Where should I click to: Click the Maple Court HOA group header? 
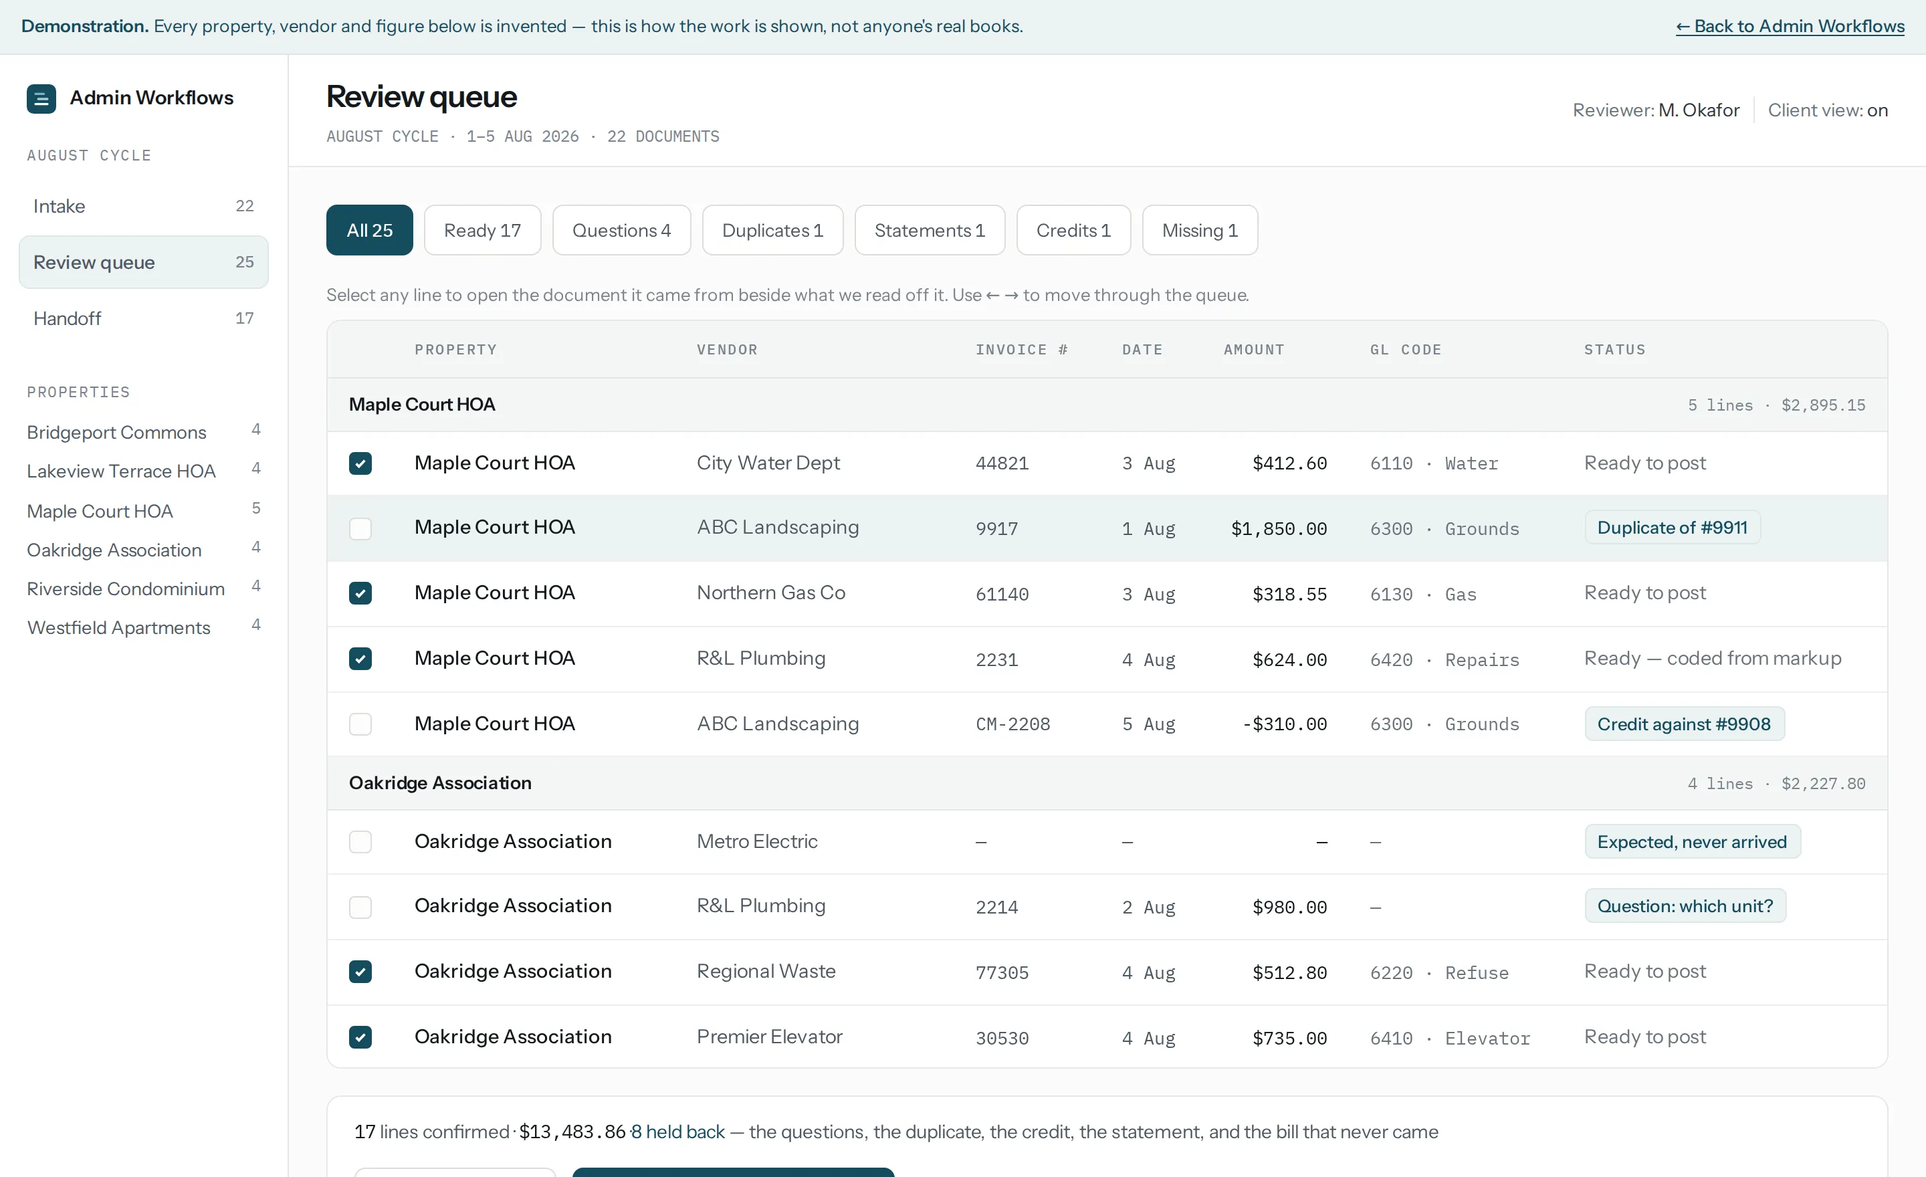[1107, 406]
